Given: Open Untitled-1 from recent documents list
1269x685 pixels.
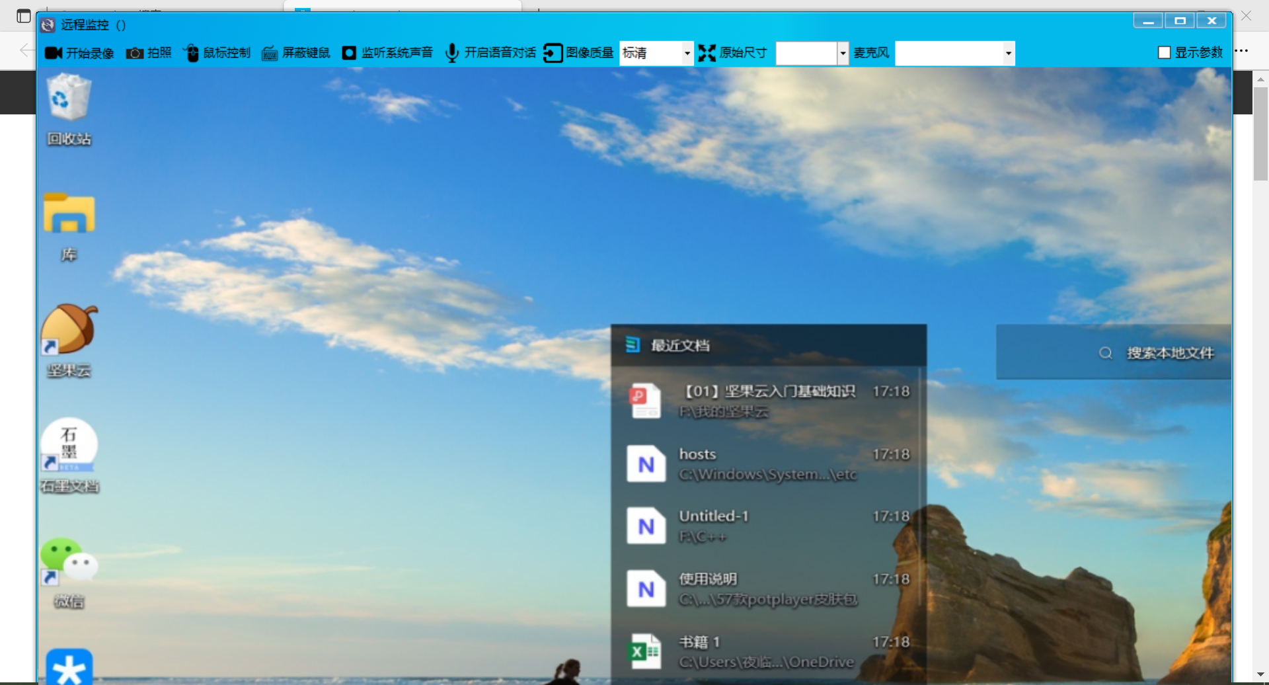Looking at the screenshot, I should [x=767, y=526].
